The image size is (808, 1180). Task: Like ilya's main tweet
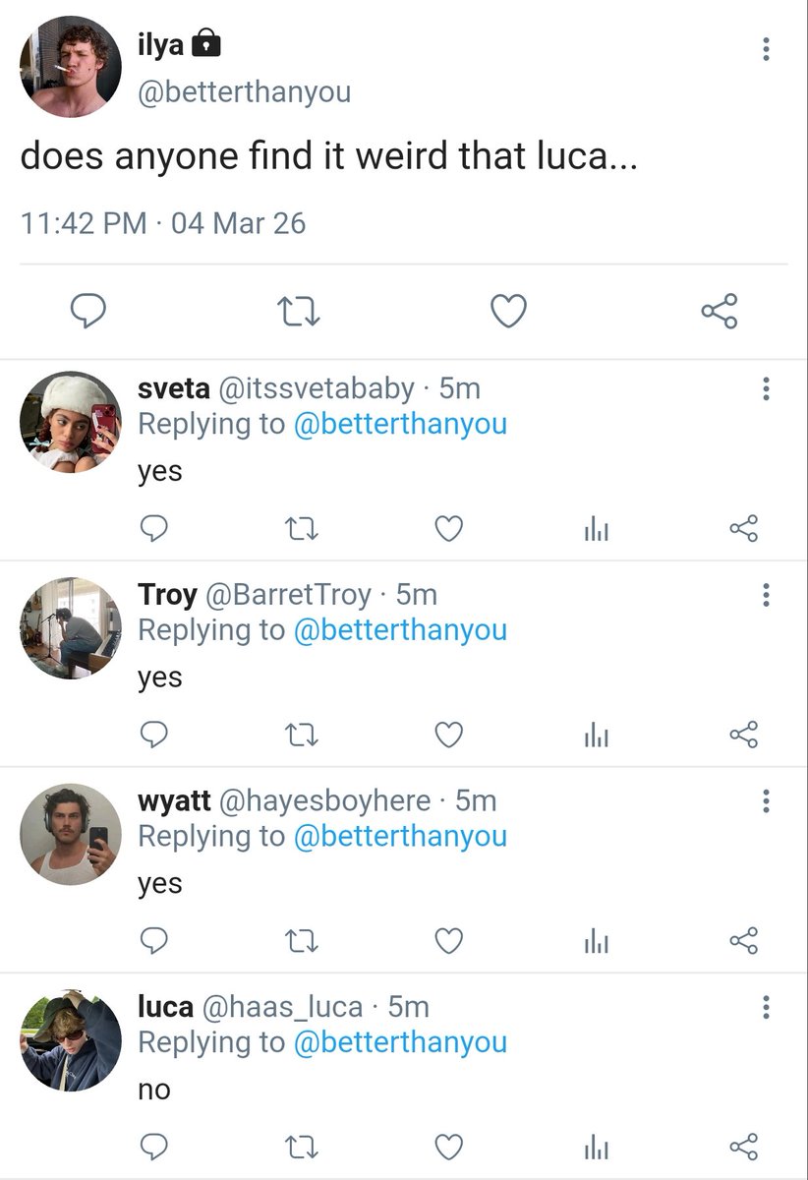pyautogui.click(x=508, y=312)
